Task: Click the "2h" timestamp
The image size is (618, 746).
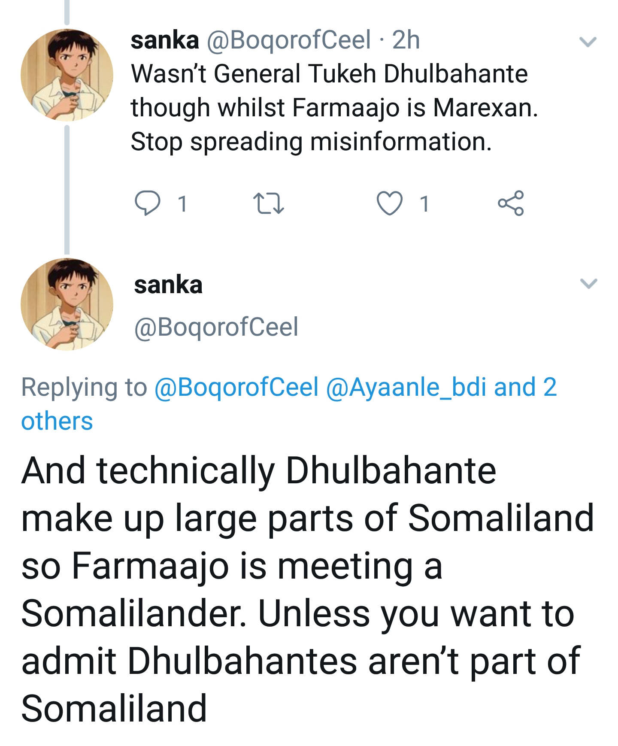Action: (406, 40)
